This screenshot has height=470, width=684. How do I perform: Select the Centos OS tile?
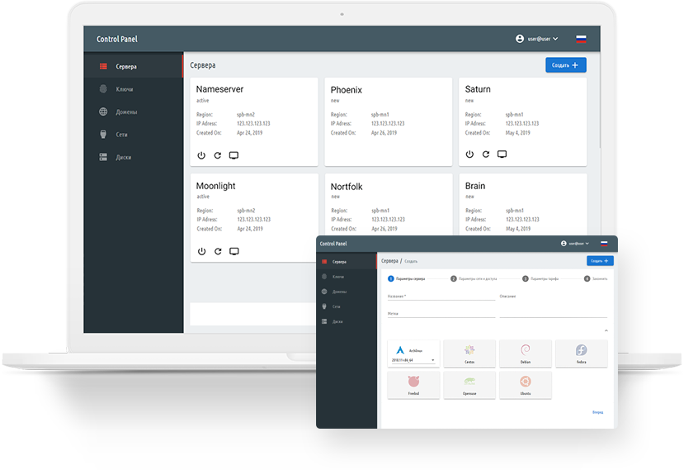point(469,354)
